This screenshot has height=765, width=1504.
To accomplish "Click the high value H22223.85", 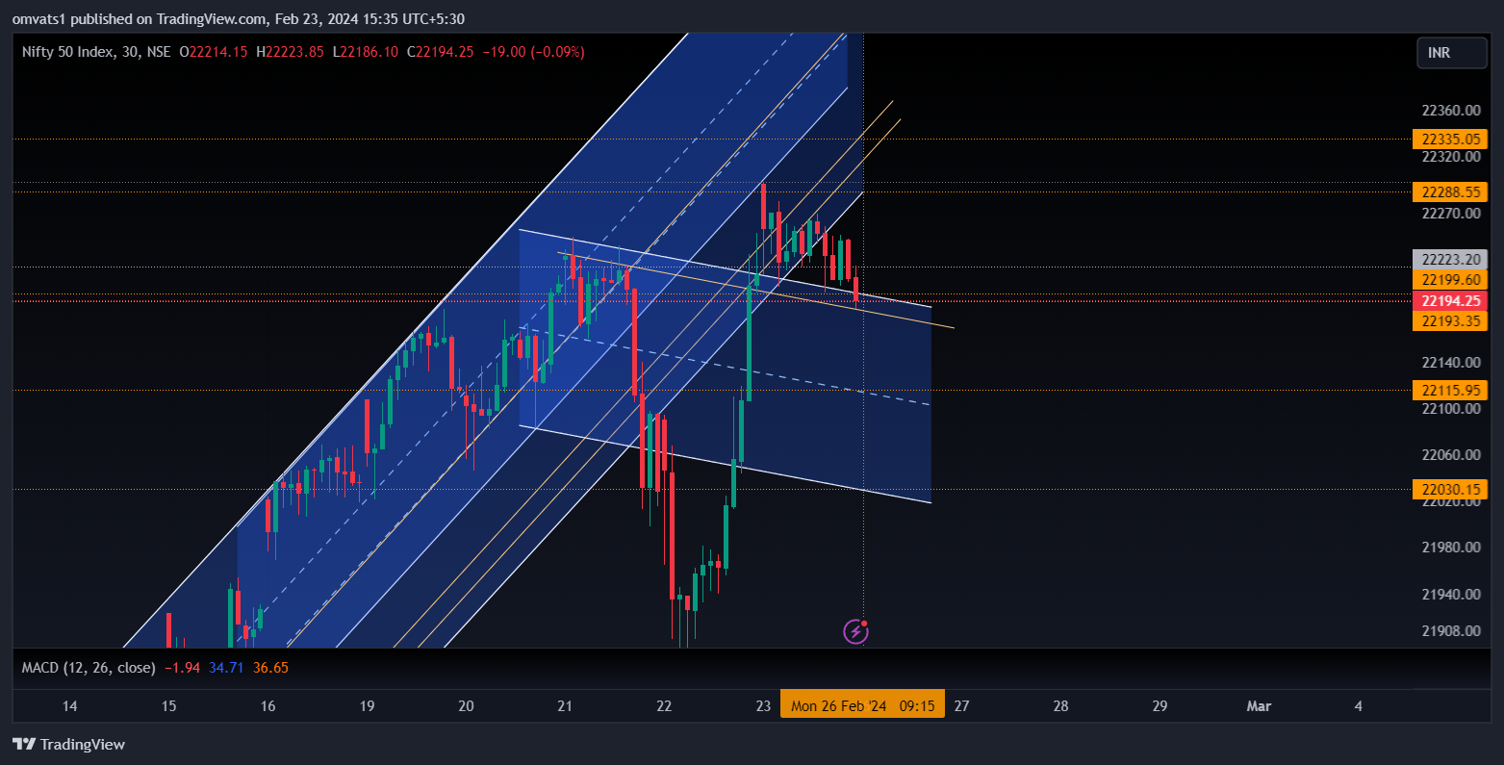I will (289, 52).
